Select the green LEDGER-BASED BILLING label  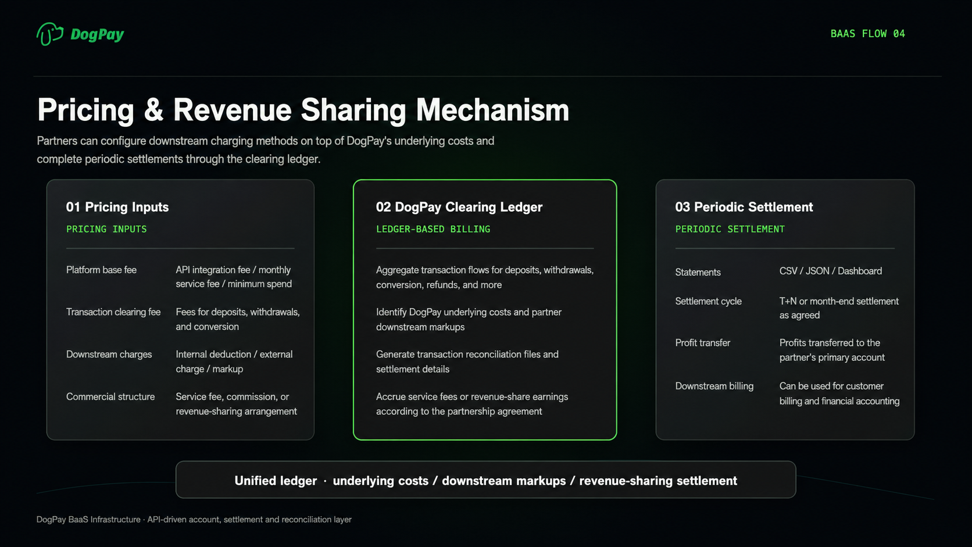(x=433, y=229)
